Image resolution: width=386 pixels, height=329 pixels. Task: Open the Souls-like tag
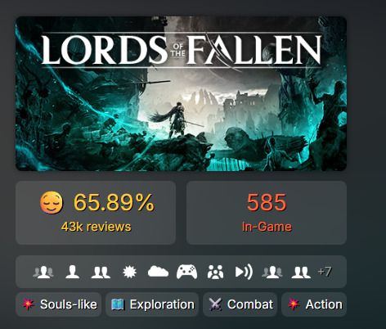pos(58,304)
